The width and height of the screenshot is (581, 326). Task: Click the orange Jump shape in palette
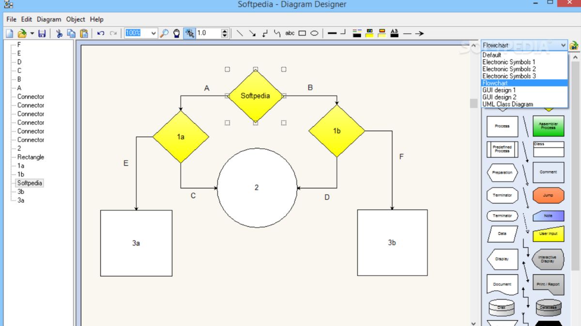point(548,196)
